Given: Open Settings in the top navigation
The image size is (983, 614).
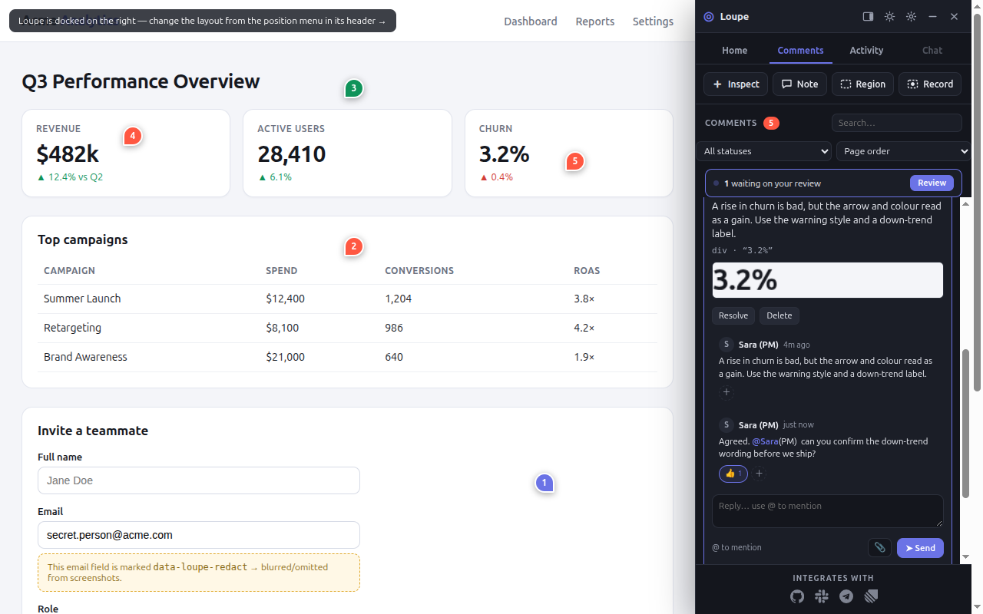Looking at the screenshot, I should coord(653,21).
